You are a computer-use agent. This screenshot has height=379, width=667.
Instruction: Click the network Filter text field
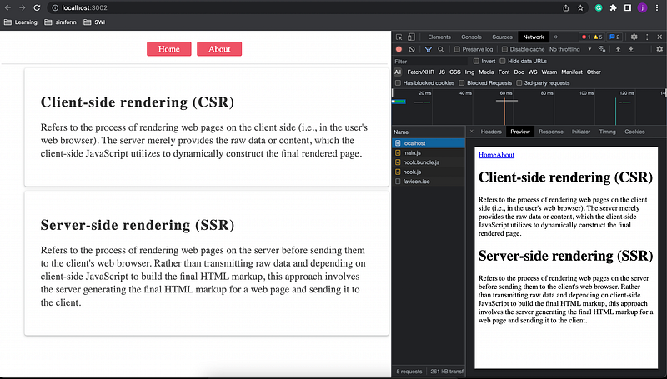[x=429, y=61]
